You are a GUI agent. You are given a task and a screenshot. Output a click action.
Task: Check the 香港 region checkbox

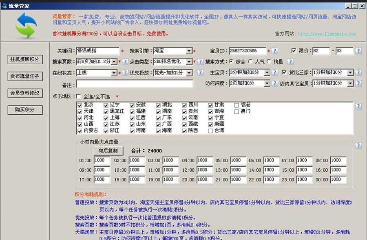(236, 105)
